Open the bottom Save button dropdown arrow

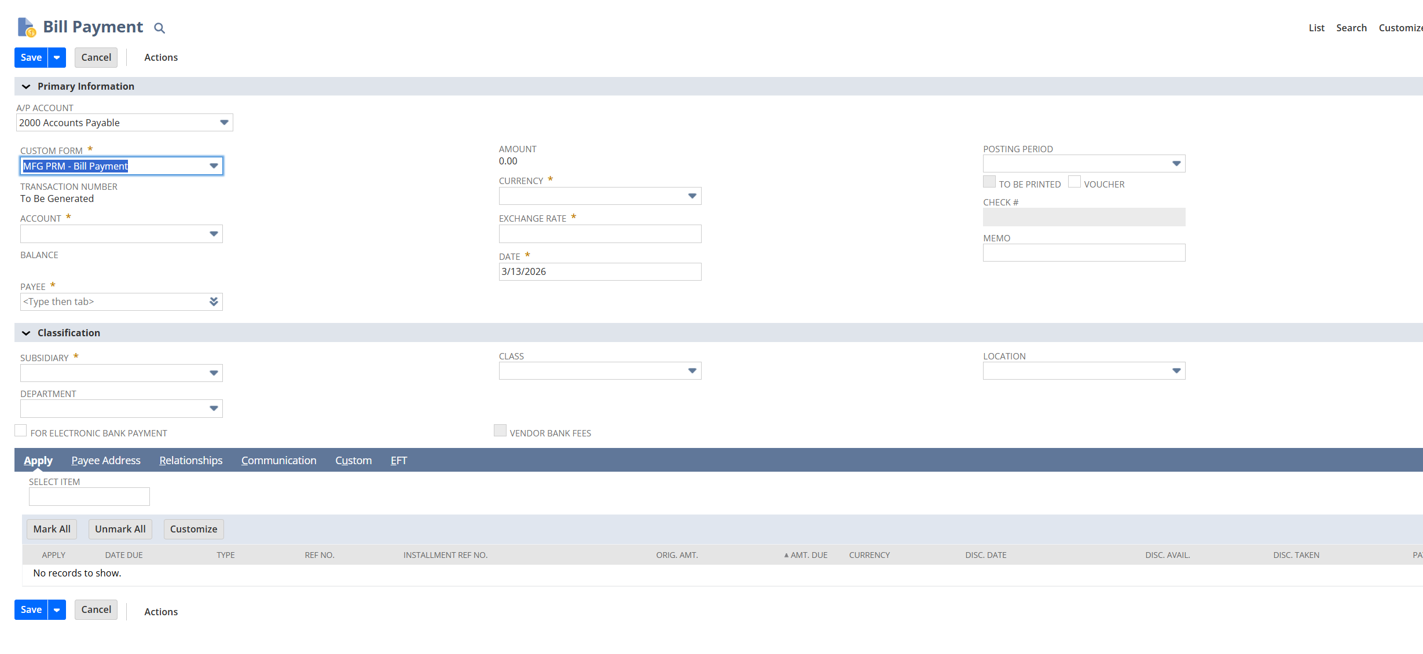pos(57,609)
